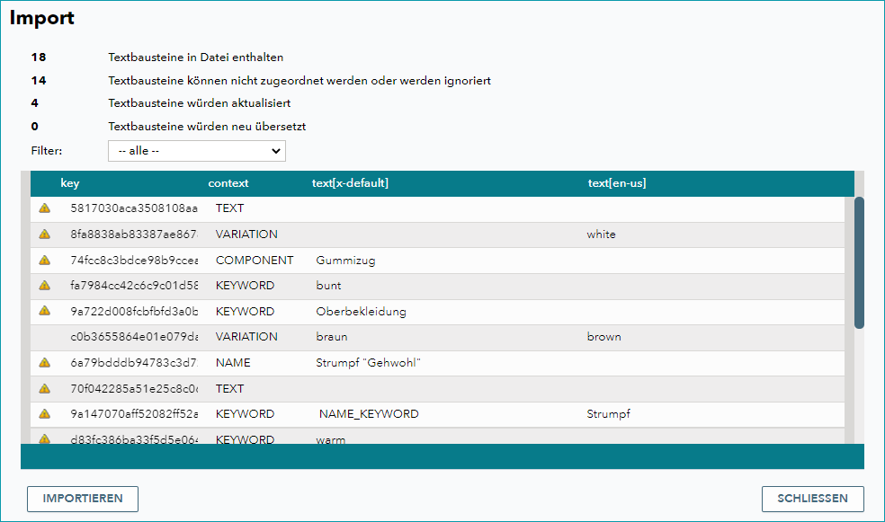Click the 'Oberbekleidung' default text cell

point(361,311)
